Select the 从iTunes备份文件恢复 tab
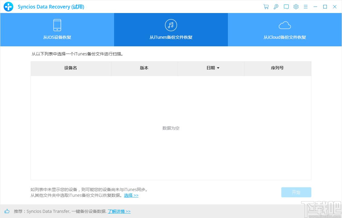 tap(171, 37)
